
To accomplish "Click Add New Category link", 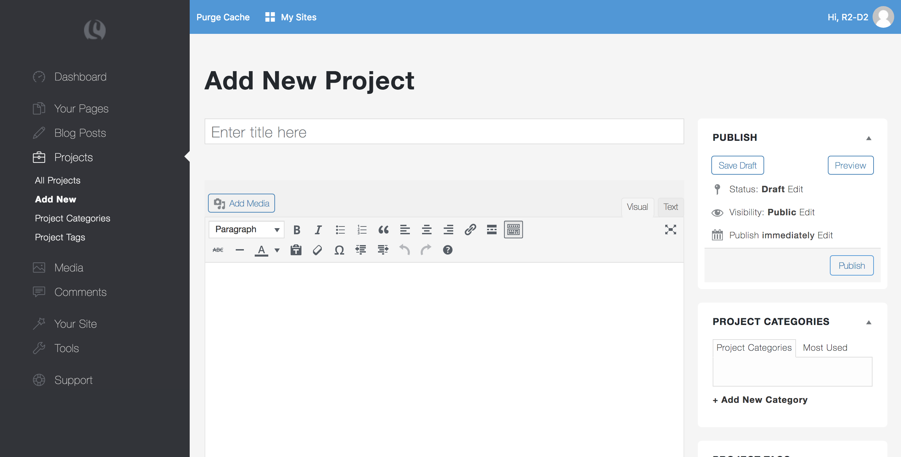I will click(760, 400).
